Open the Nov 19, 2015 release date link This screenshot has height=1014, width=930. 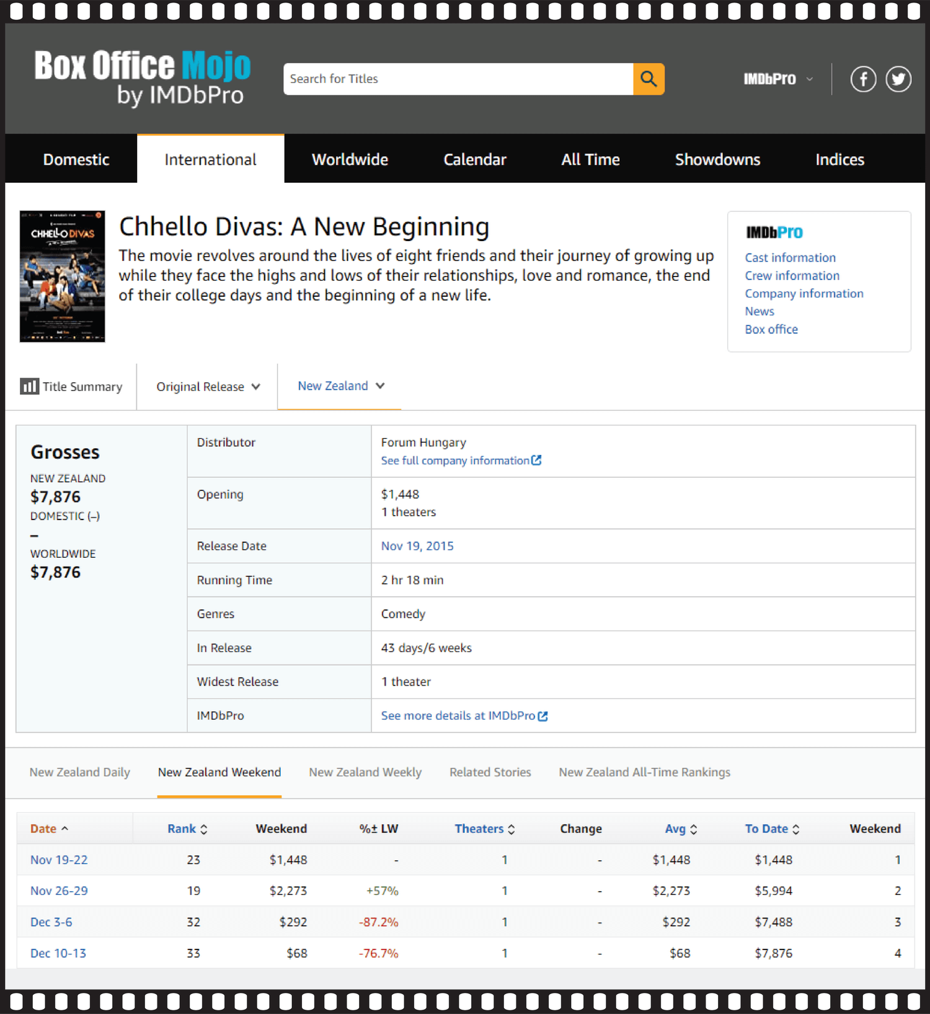tap(417, 546)
